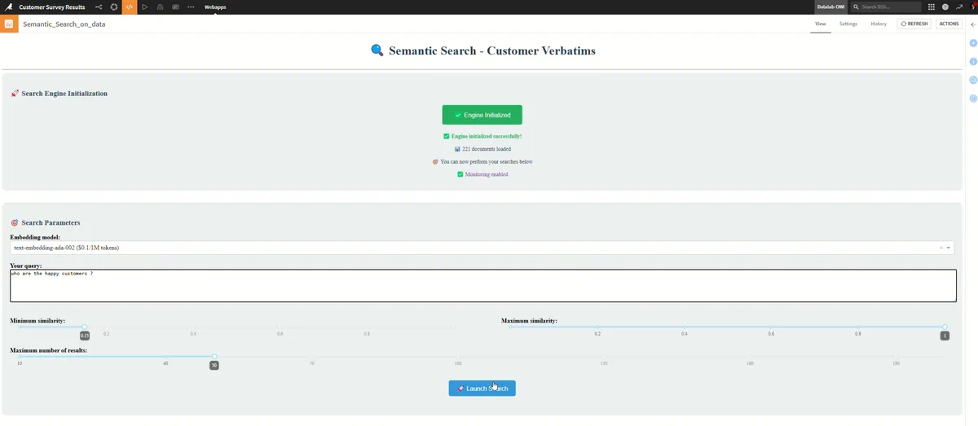Image resolution: width=978 pixels, height=426 pixels.
Task: Click the highlighted orange code icon
Action: pos(130,7)
